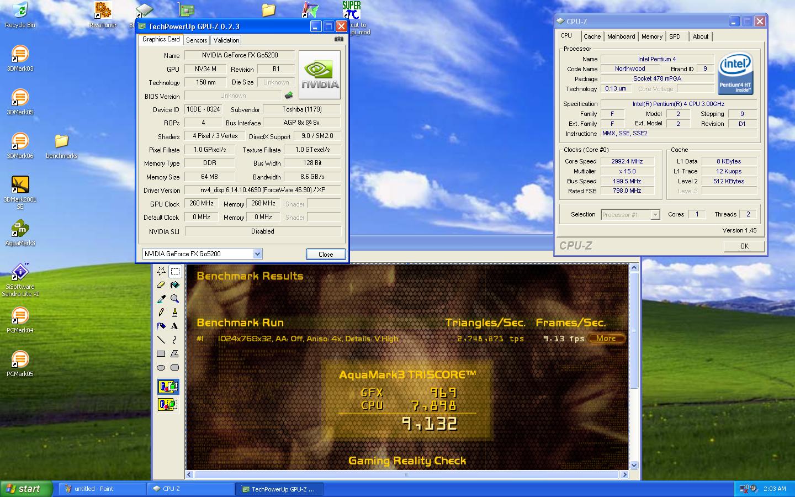Select the 3DMark2001 SE desktop icon
This screenshot has width=795, height=497.
click(20, 192)
